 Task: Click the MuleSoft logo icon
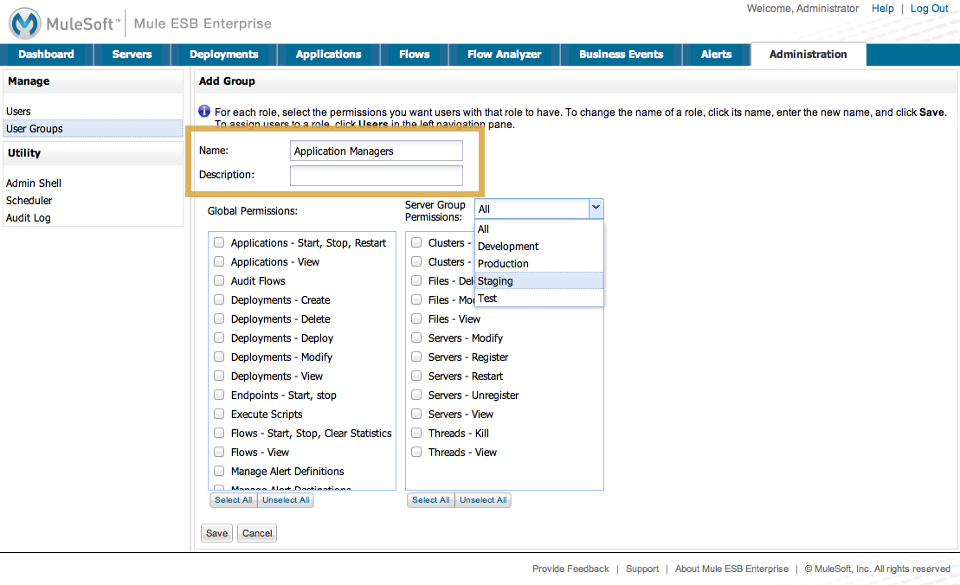pos(25,23)
